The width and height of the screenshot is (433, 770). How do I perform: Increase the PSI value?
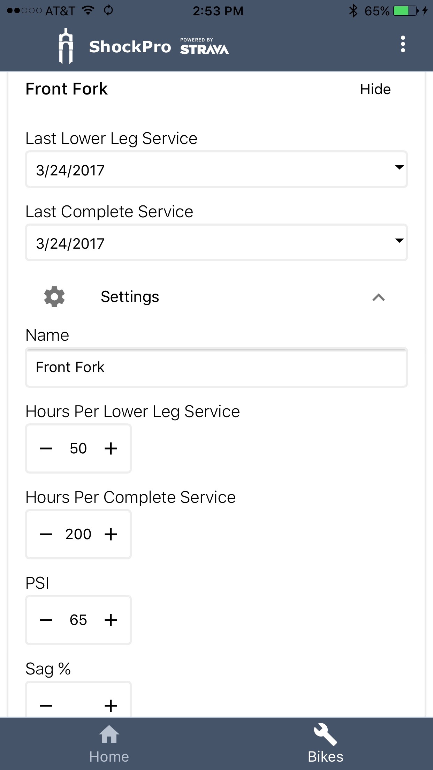(x=111, y=620)
